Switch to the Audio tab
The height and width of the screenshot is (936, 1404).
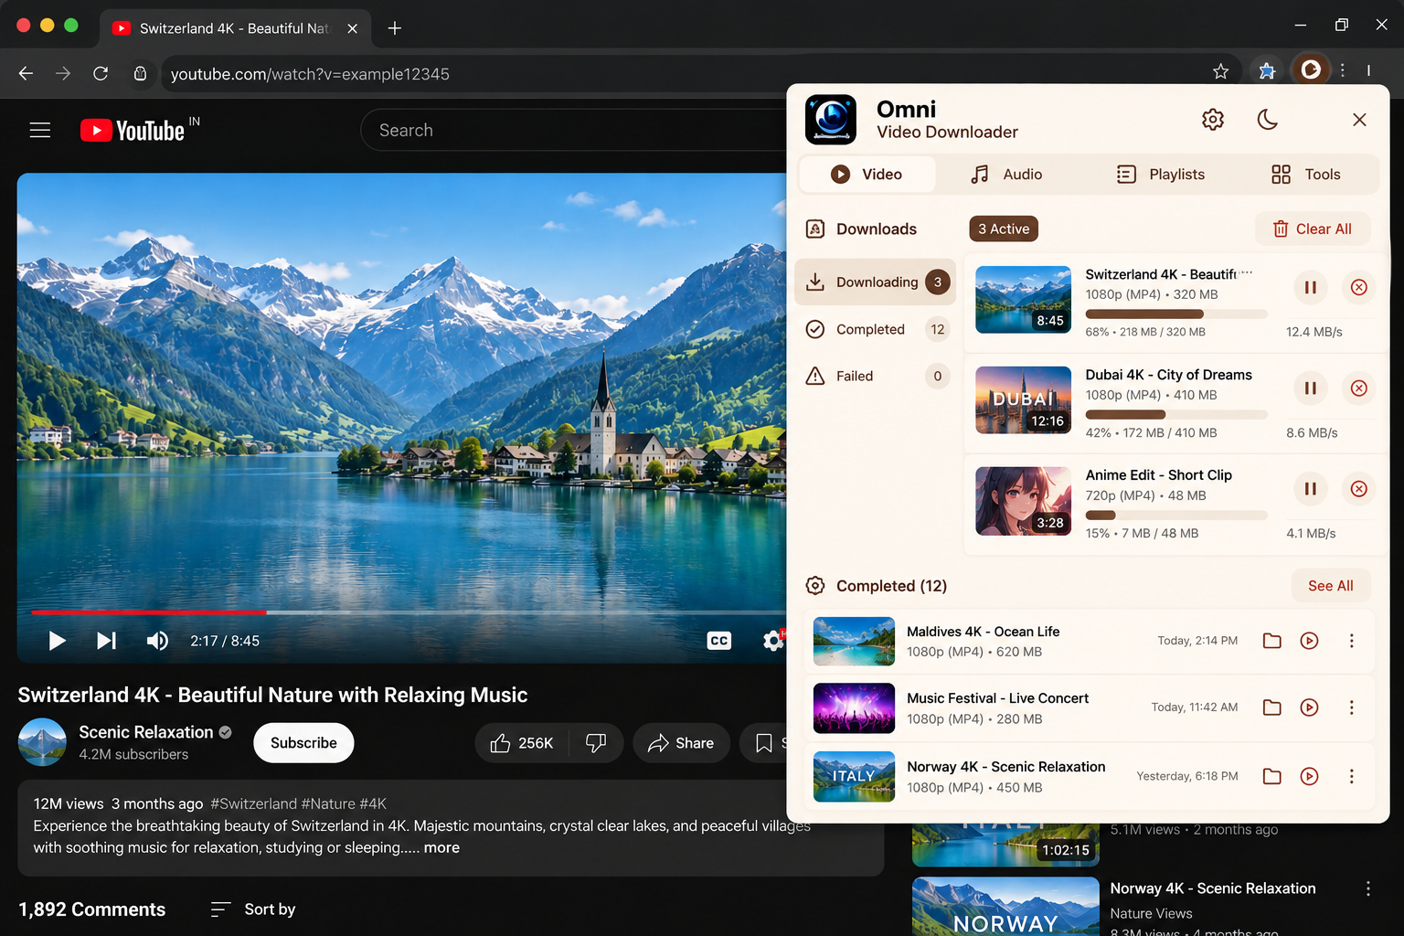(1005, 175)
